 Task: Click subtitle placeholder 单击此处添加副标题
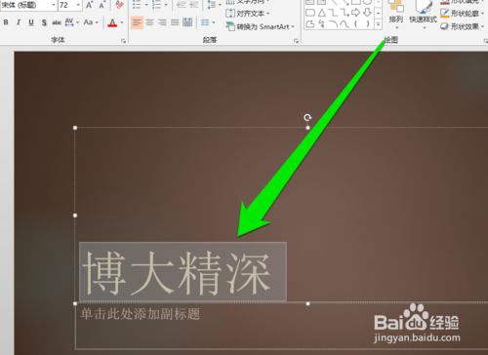pos(140,314)
